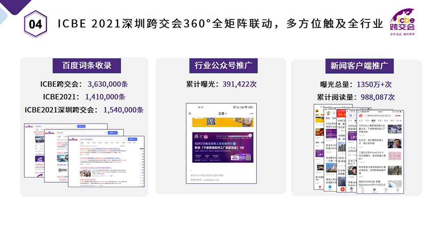
Task: Click the 04 hexagon slide number badge
Action: point(35,24)
